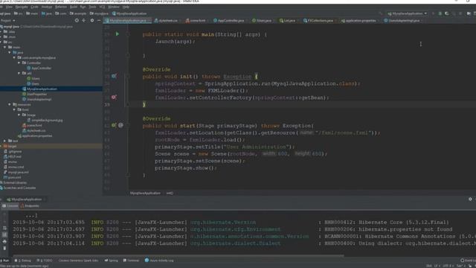Switch to the scene.fxml editor tab
This screenshot has width=476, height=268.
point(196,20)
